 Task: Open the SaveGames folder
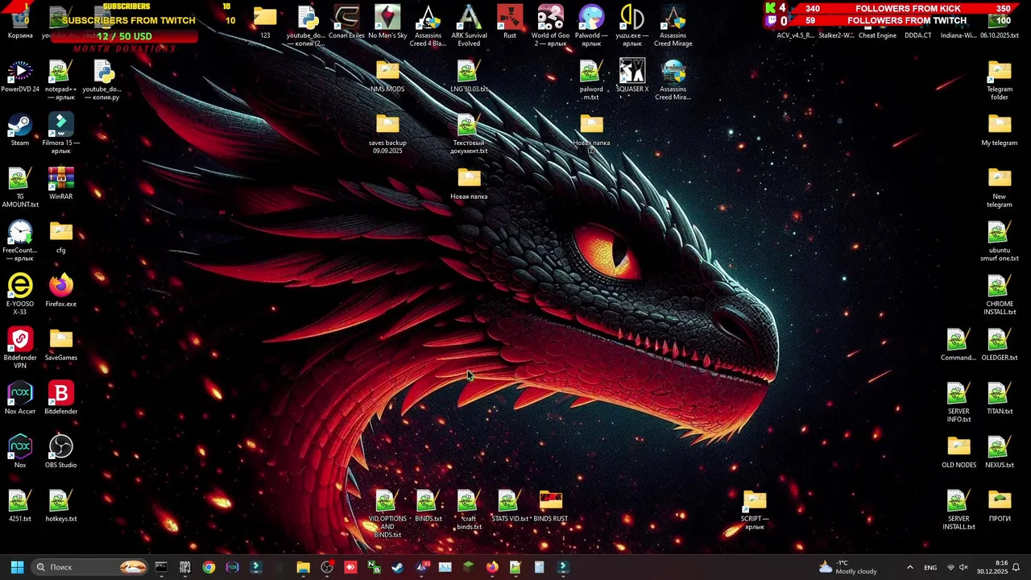tap(61, 345)
